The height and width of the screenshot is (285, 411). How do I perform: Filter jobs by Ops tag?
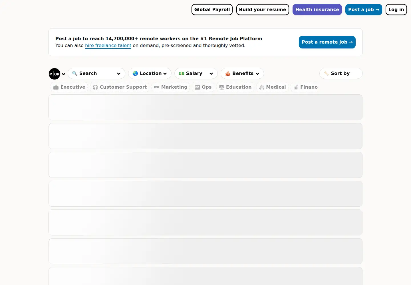[x=203, y=87]
